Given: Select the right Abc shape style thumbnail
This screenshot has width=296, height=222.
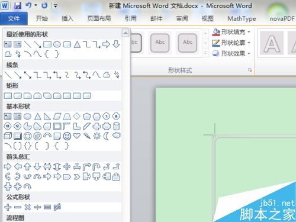Looking at the screenshot, I should click(x=188, y=43).
